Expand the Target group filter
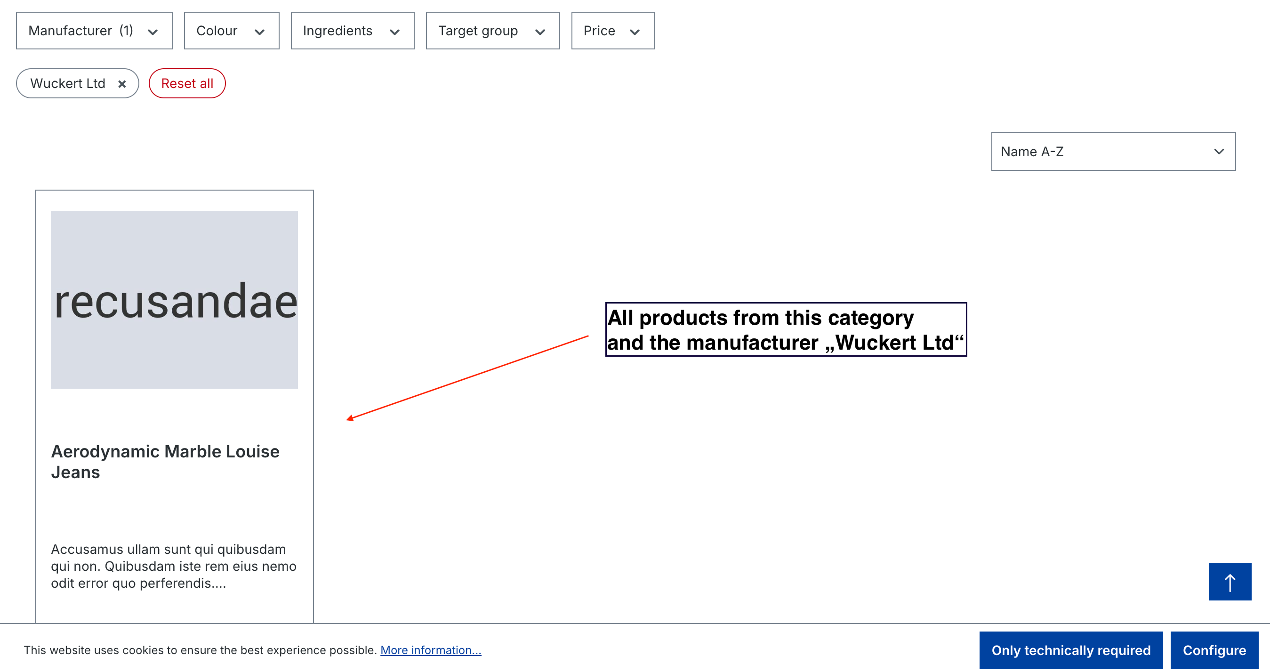 tap(491, 30)
